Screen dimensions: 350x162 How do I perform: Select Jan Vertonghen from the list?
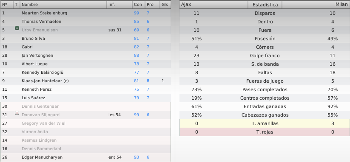point(86,56)
